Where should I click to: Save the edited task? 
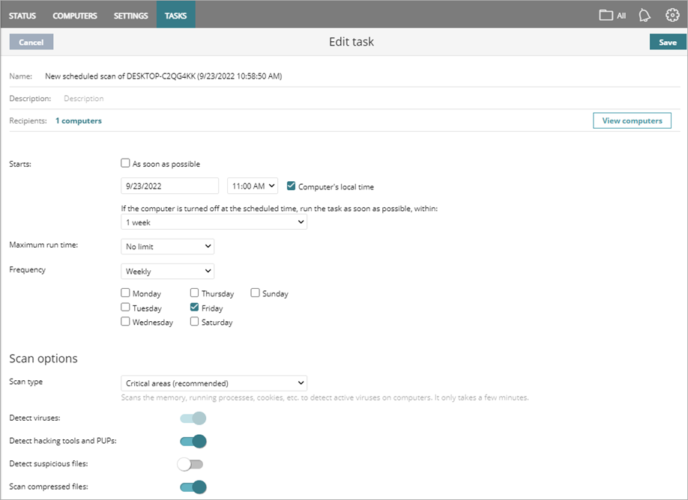pos(666,42)
